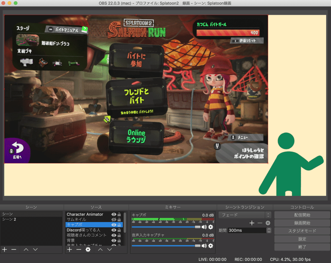Click sources list vertical scrollbar

pyautogui.click(x=125, y=222)
